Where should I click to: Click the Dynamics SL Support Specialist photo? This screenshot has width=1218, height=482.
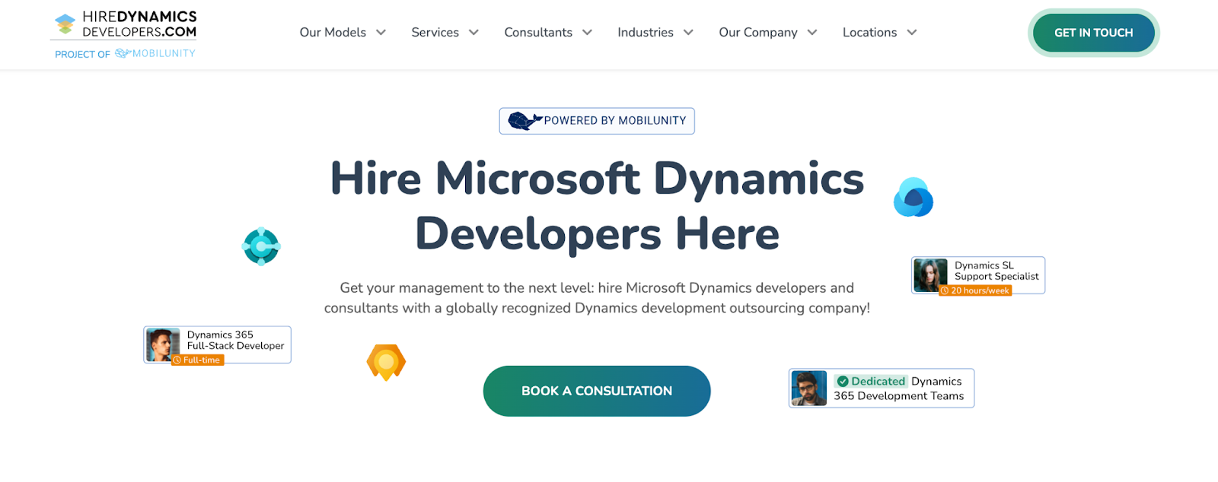(x=930, y=275)
